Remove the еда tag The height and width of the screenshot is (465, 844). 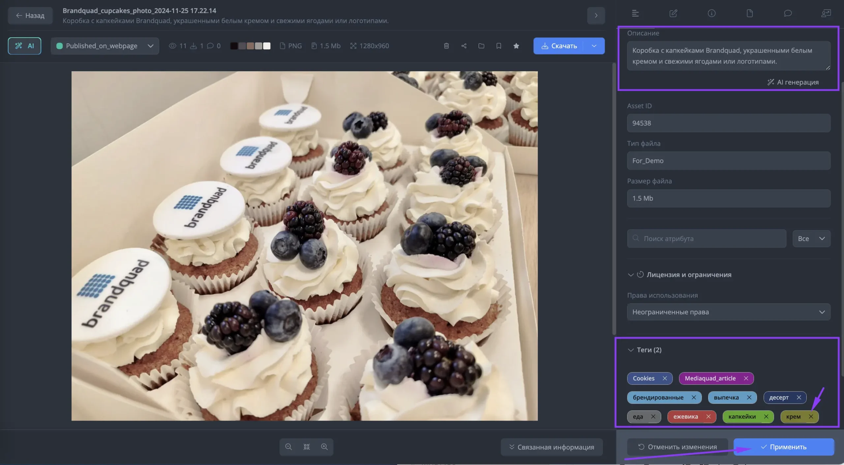(x=653, y=417)
